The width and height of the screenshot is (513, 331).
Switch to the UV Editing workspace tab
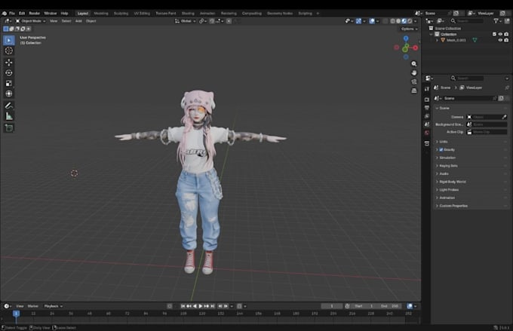[142, 14]
